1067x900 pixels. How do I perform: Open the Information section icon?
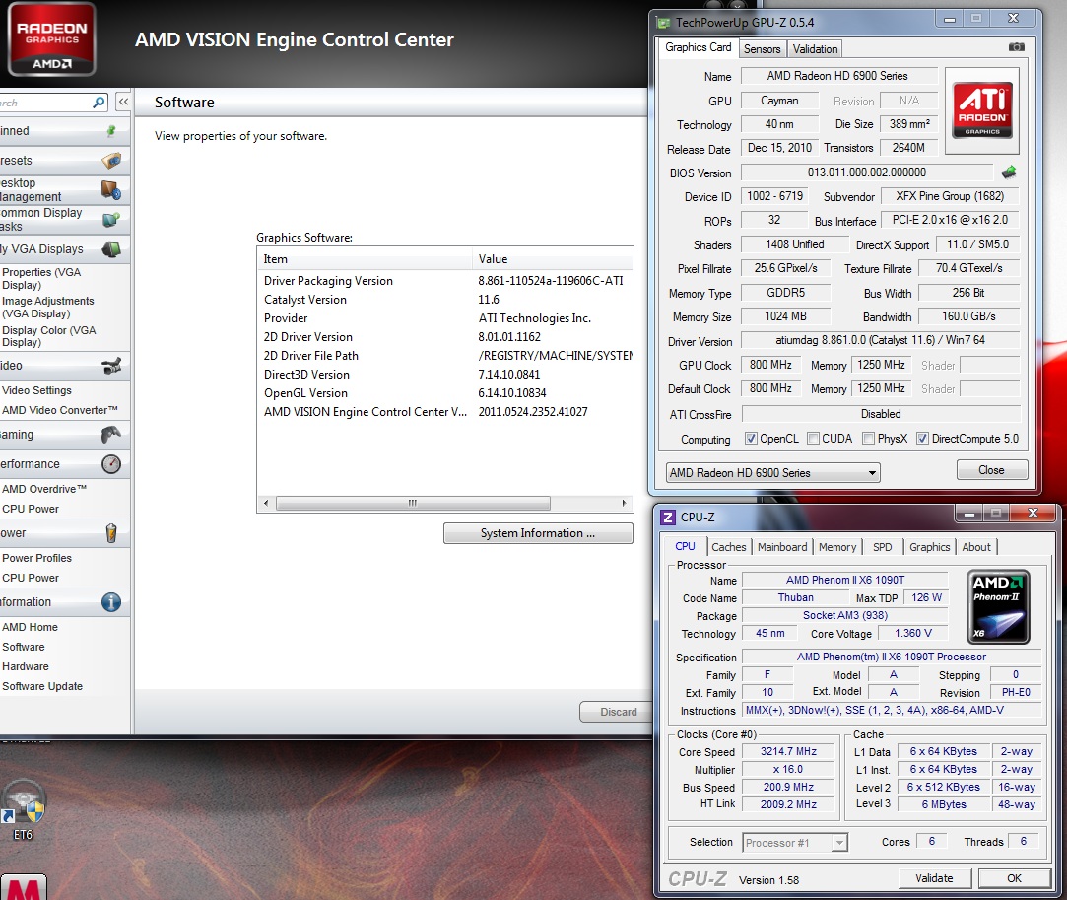click(111, 602)
